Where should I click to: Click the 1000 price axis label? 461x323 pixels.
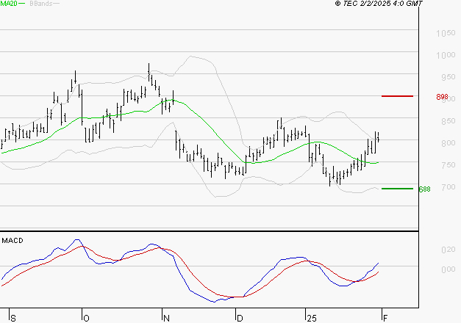point(446,55)
